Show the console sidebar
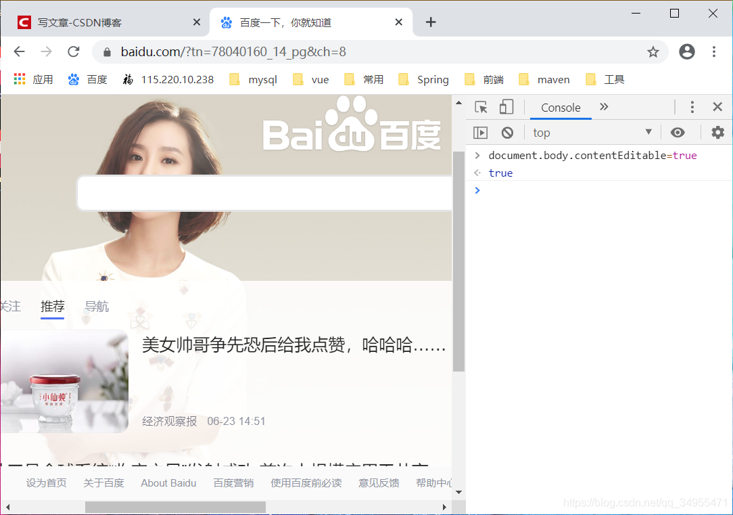The height and width of the screenshot is (515, 733). click(x=481, y=133)
